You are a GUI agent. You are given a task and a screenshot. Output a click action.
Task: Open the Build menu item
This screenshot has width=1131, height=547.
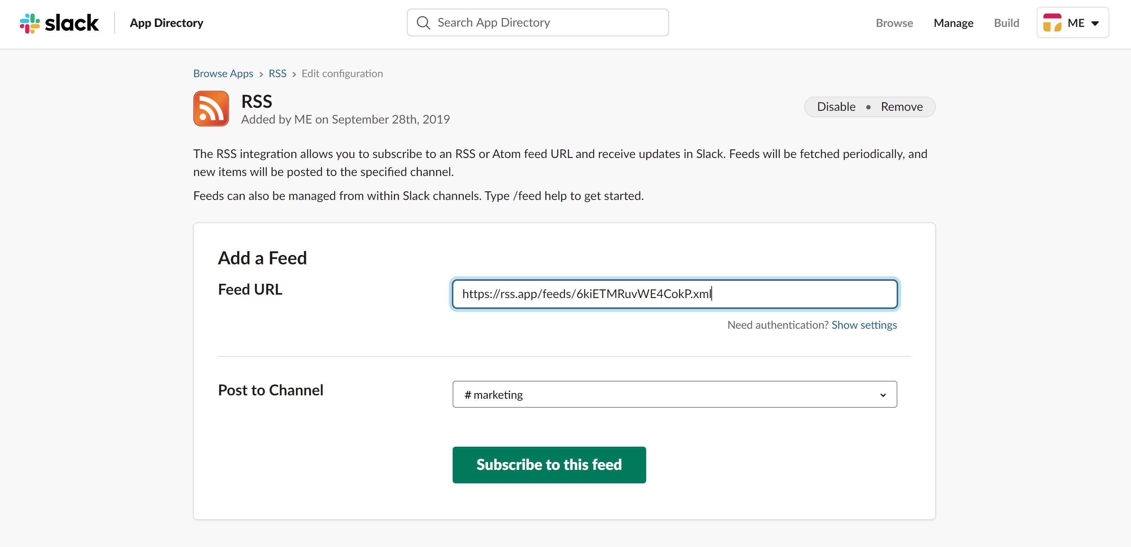[1006, 23]
